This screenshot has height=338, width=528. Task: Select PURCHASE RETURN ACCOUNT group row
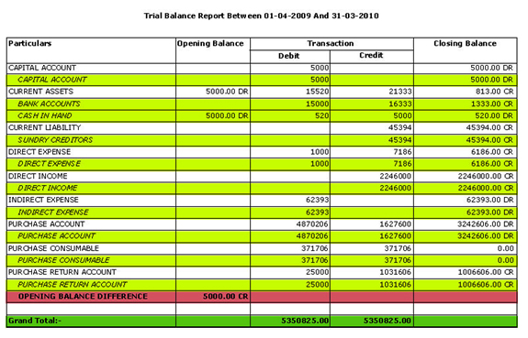(262, 272)
